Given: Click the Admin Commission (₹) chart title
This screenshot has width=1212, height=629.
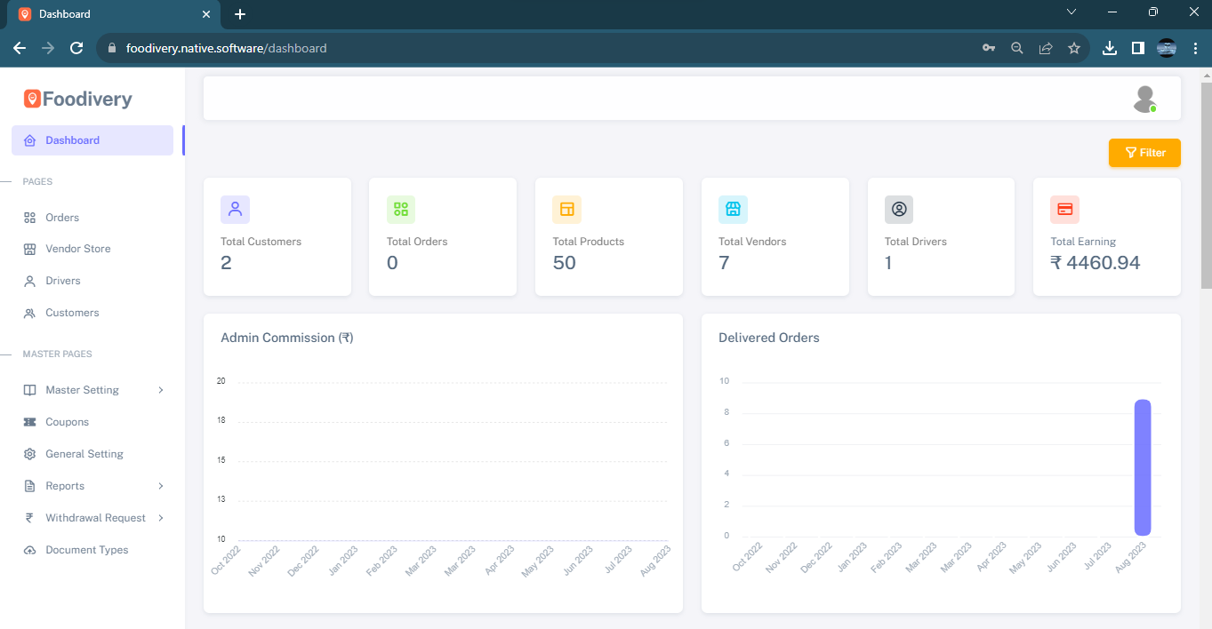Looking at the screenshot, I should (287, 338).
